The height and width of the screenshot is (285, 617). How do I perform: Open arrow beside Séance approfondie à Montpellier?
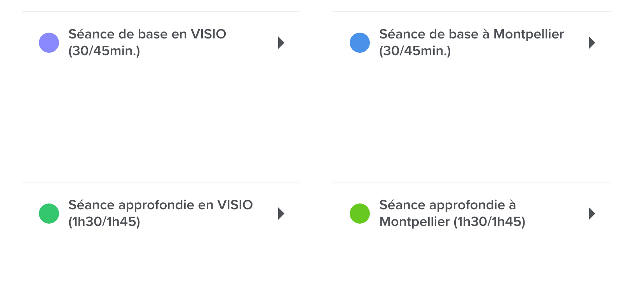tap(592, 214)
